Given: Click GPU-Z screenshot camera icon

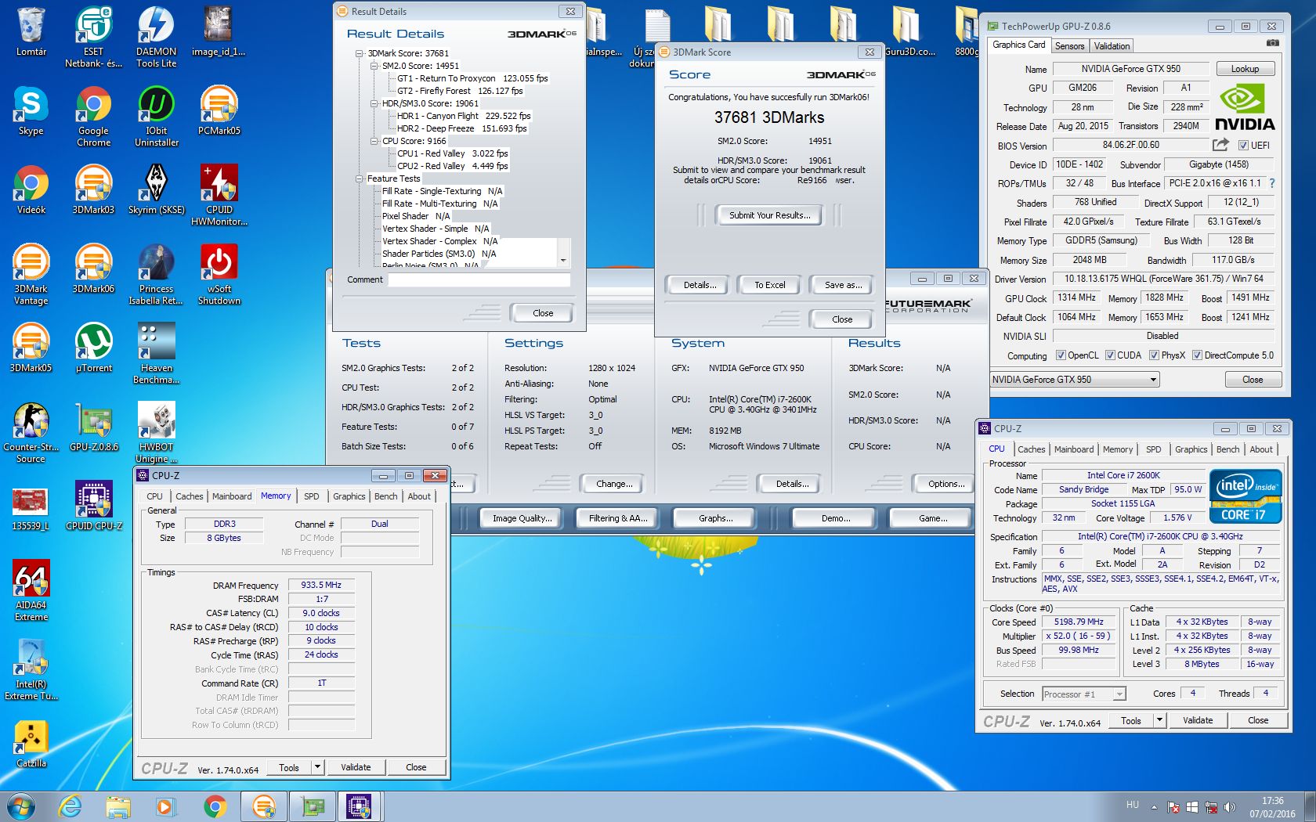Looking at the screenshot, I should click(x=1273, y=43).
